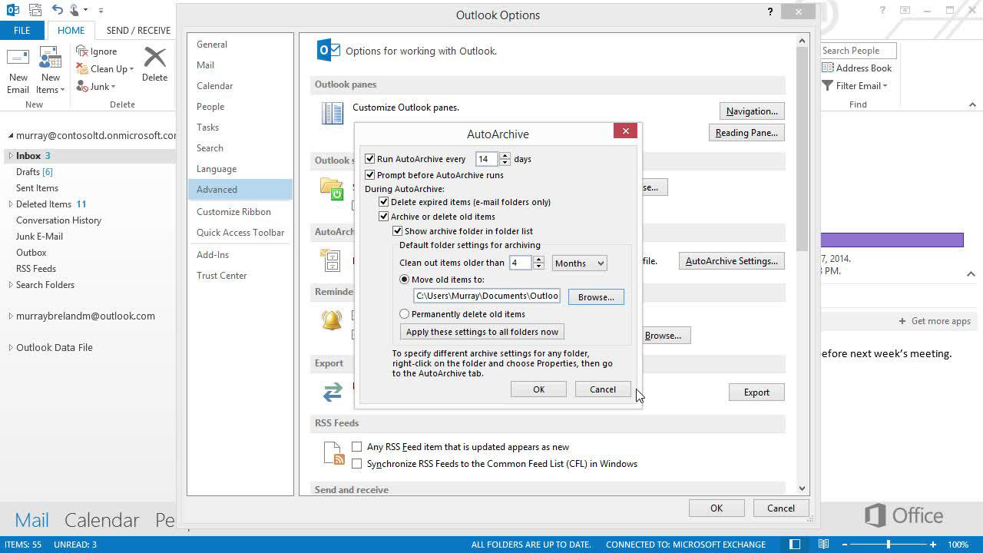The width and height of the screenshot is (983, 553).
Task: Select Permanently delete old items radio button
Action: [x=405, y=314]
